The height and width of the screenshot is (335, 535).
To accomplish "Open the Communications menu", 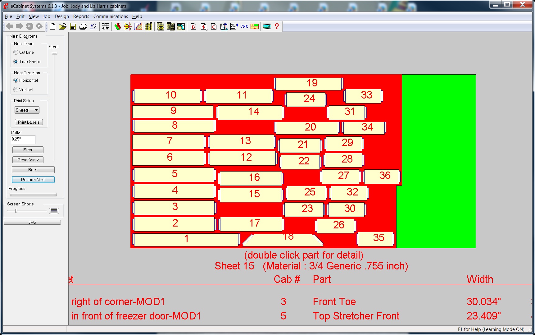I will [111, 16].
